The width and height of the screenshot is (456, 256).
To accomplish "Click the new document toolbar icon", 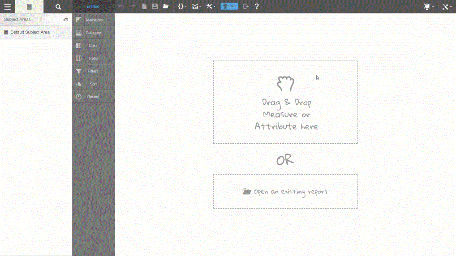I will 144,6.
